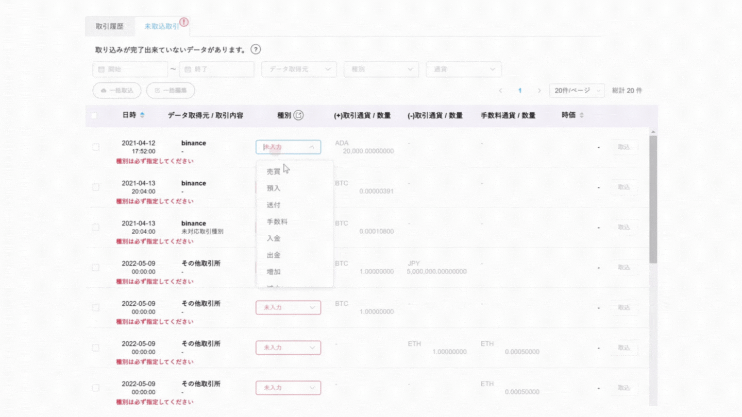
Task: Check the row with JPY 5,000,000
Action: (95, 268)
